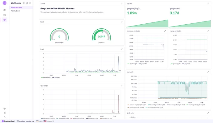Refresh the Workbench file list
Screen dimensions: 213x123
[x=23, y=3]
